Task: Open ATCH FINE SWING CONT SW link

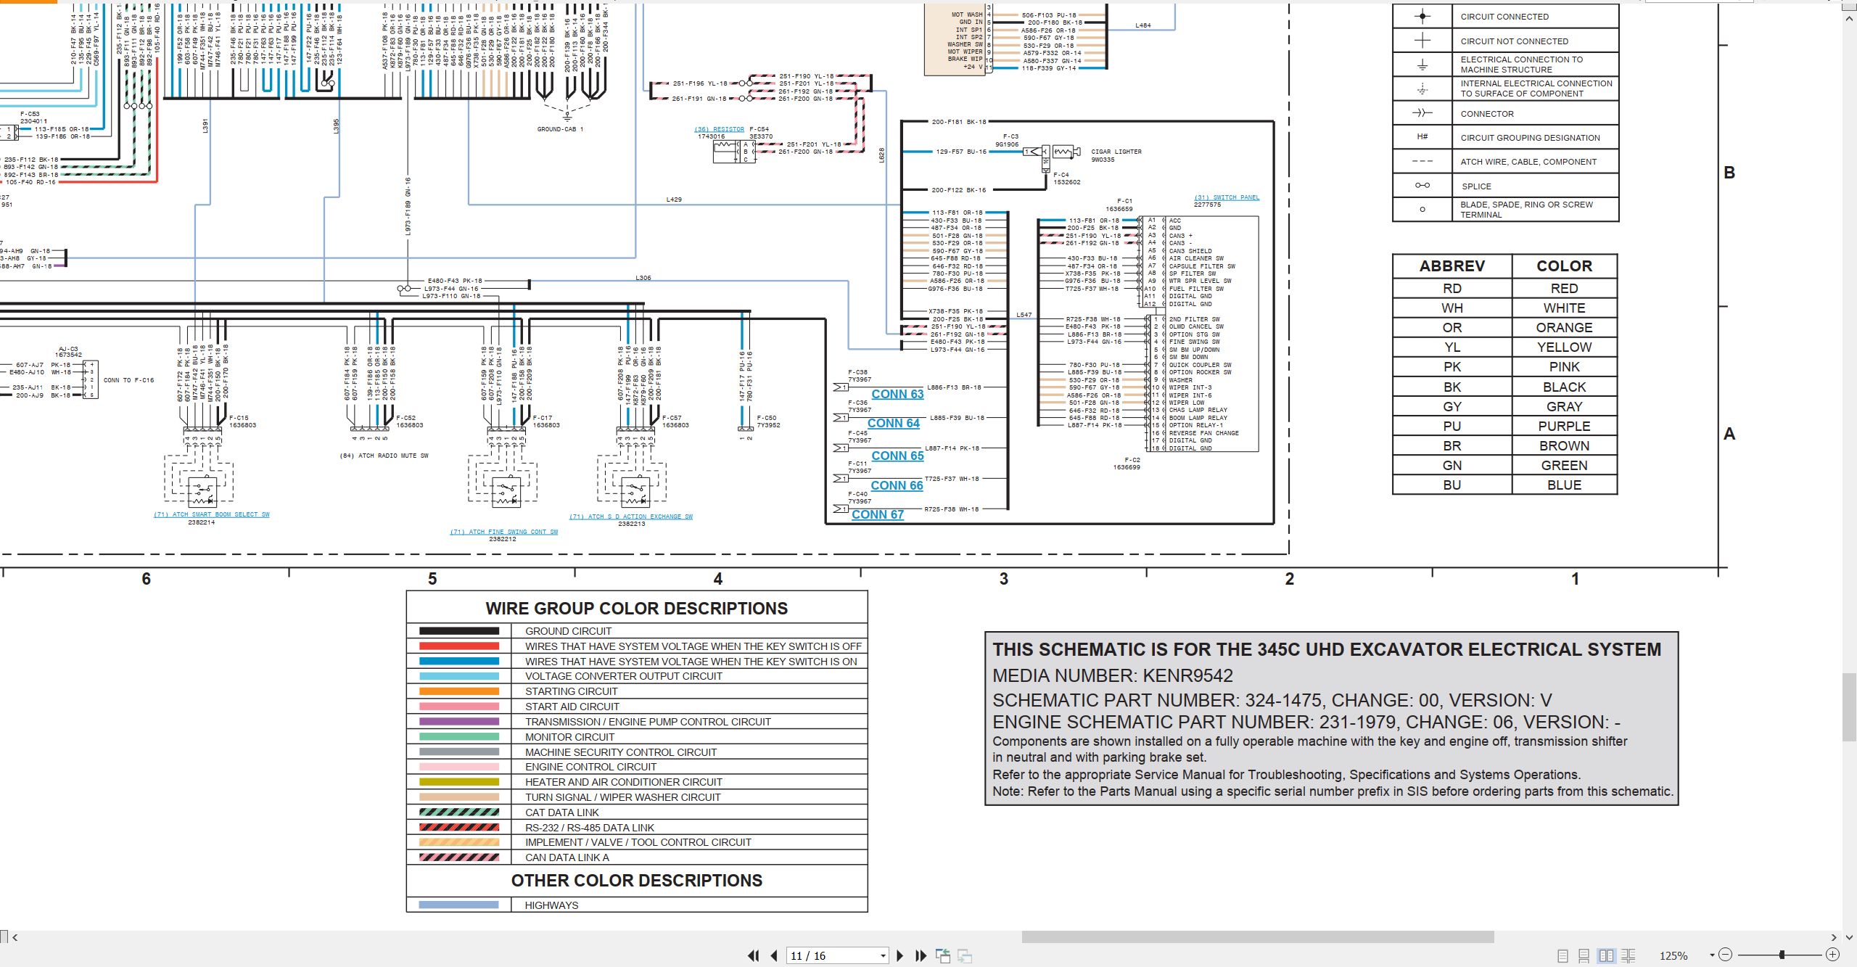Action: (503, 532)
